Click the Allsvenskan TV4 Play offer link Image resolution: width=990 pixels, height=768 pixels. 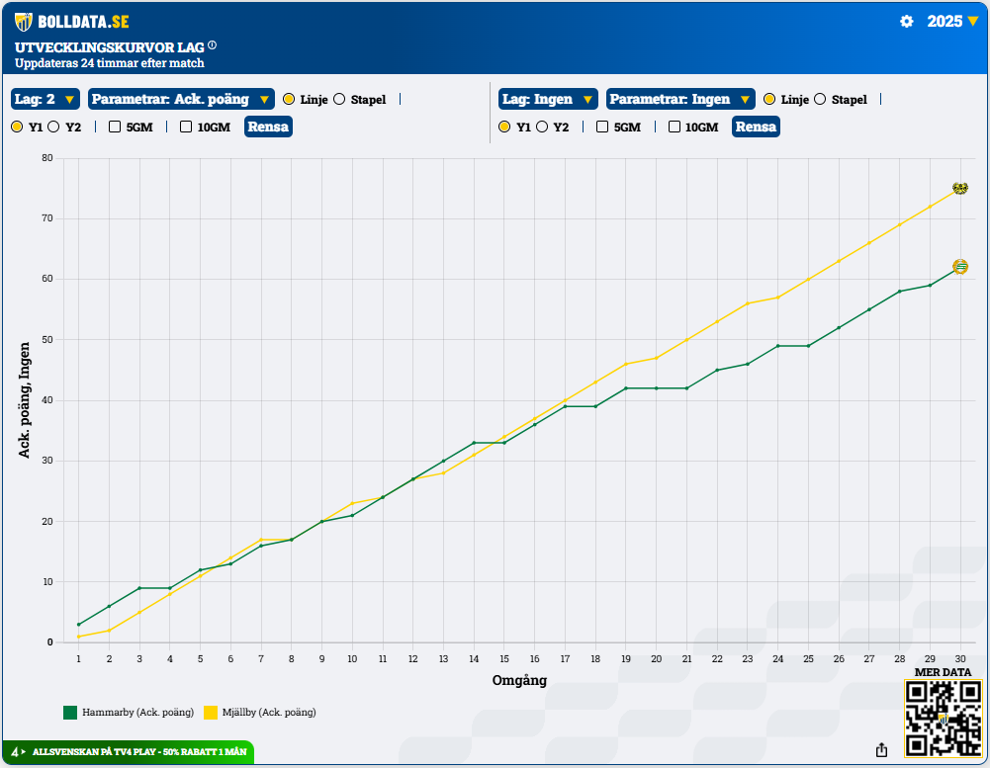pyautogui.click(x=138, y=752)
